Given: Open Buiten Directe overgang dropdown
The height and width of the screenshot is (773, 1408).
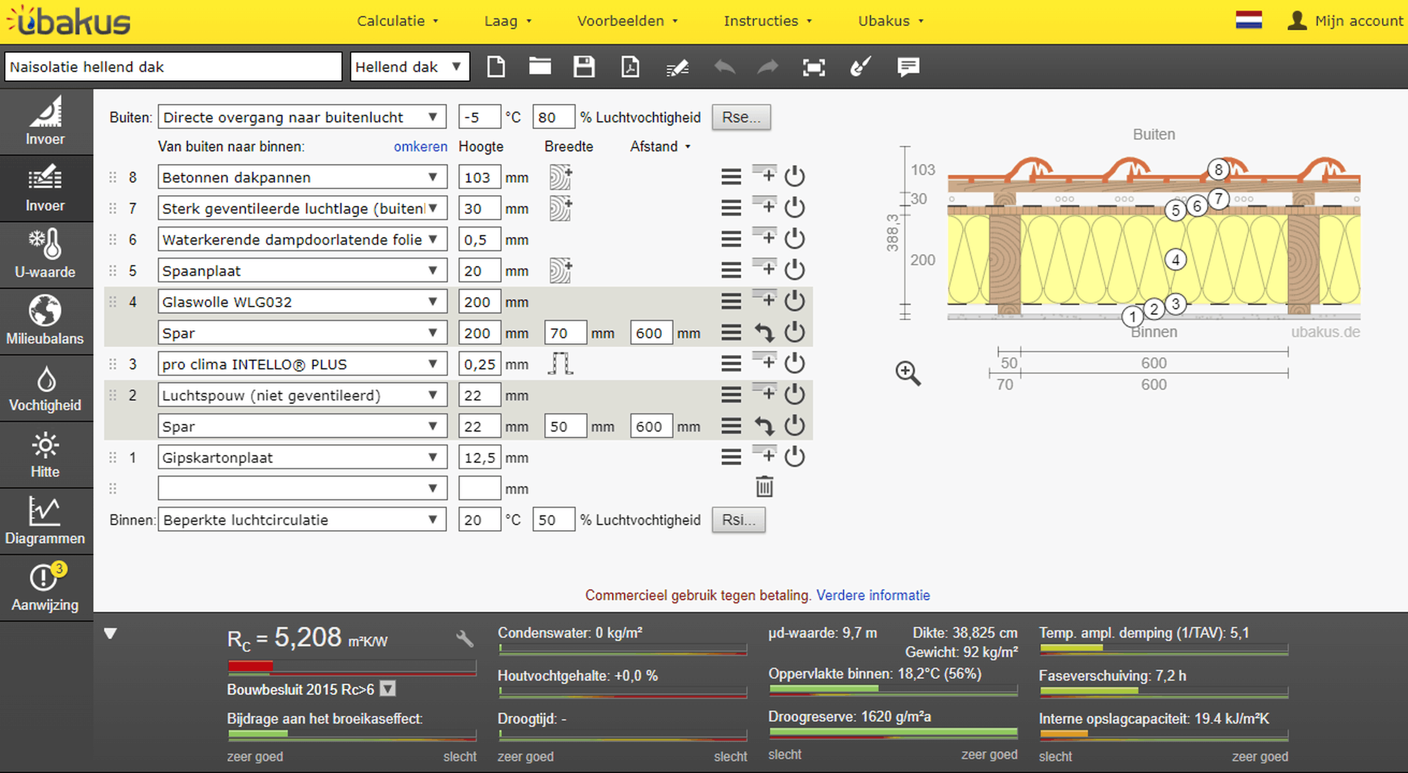Looking at the screenshot, I should (x=302, y=117).
